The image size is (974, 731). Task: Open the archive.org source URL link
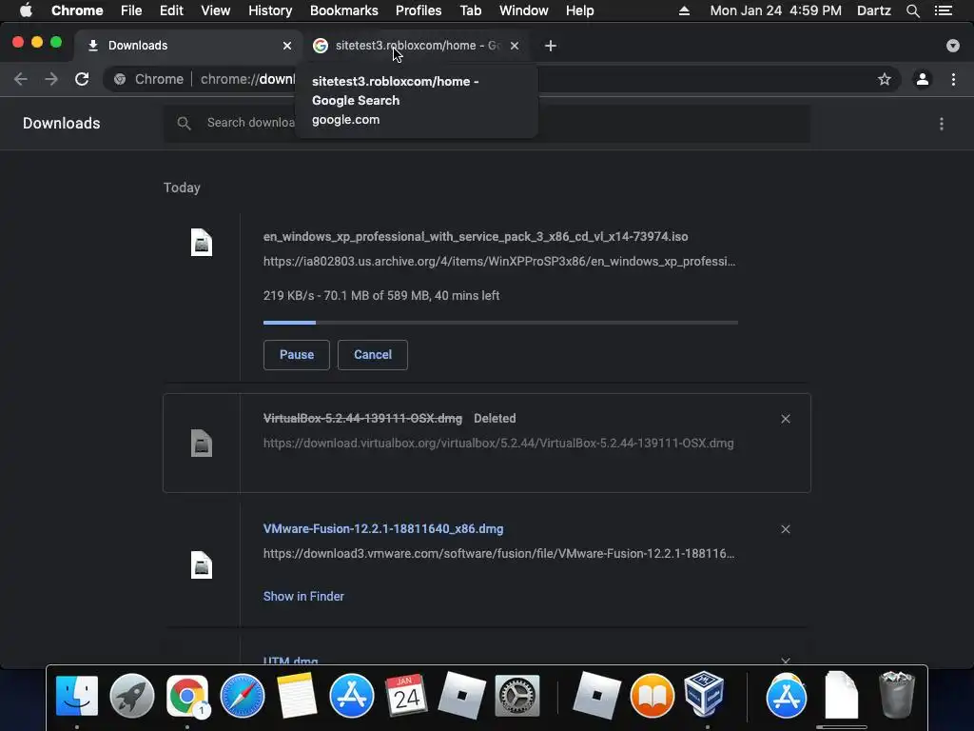coord(499,261)
